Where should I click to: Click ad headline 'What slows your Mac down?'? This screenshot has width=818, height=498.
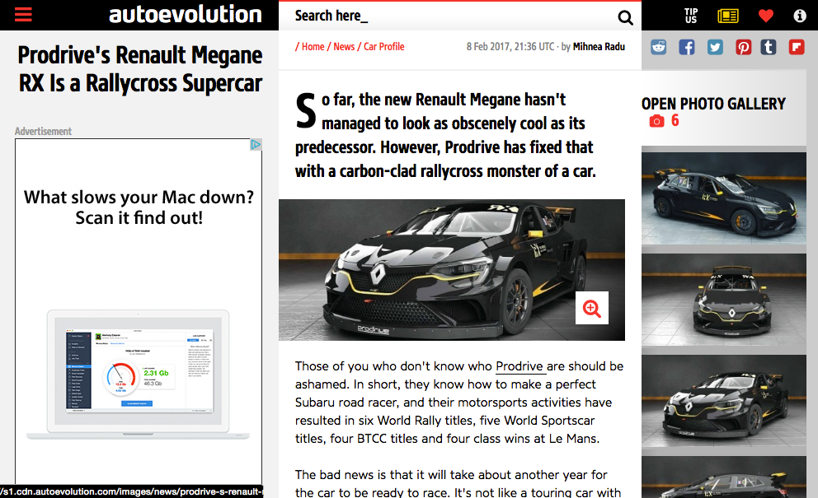coord(139,198)
